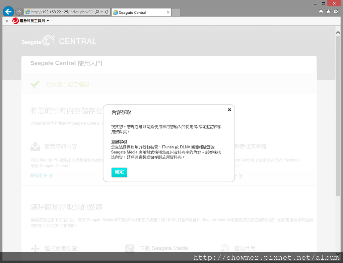The image size is (343, 263).
Task: Close the Trend Micro toolbar with its X
Action: point(7,21)
